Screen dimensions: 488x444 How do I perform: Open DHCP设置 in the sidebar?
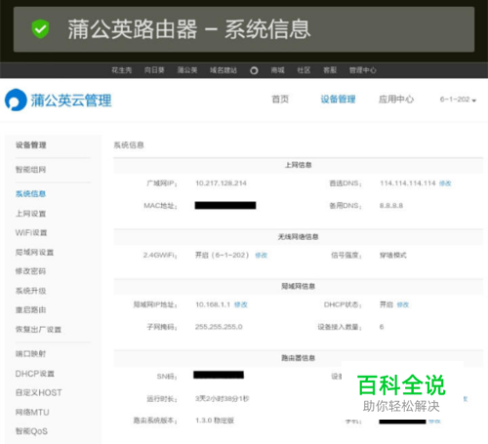click(35, 374)
